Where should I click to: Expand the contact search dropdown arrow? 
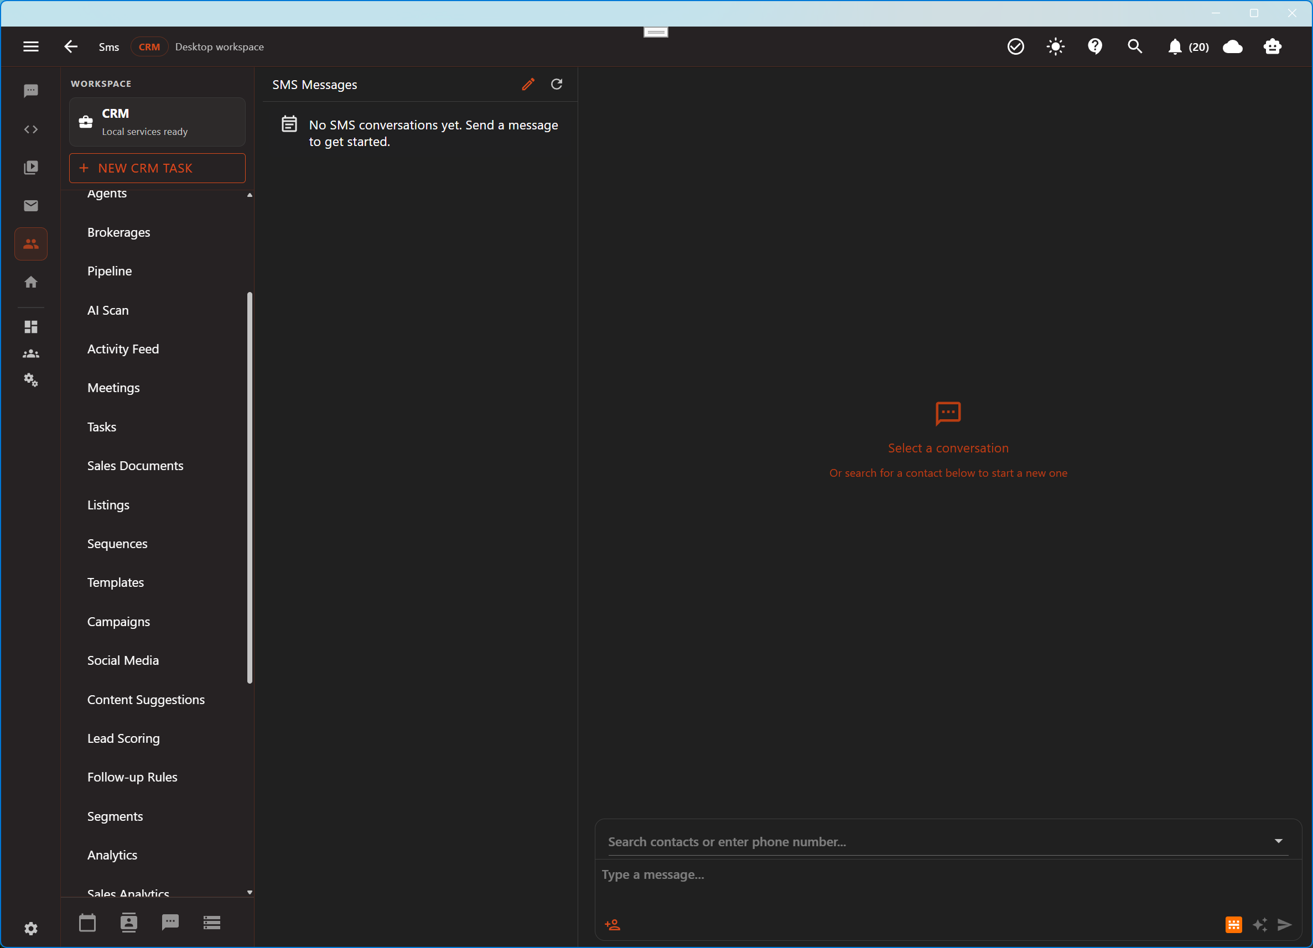click(x=1278, y=841)
